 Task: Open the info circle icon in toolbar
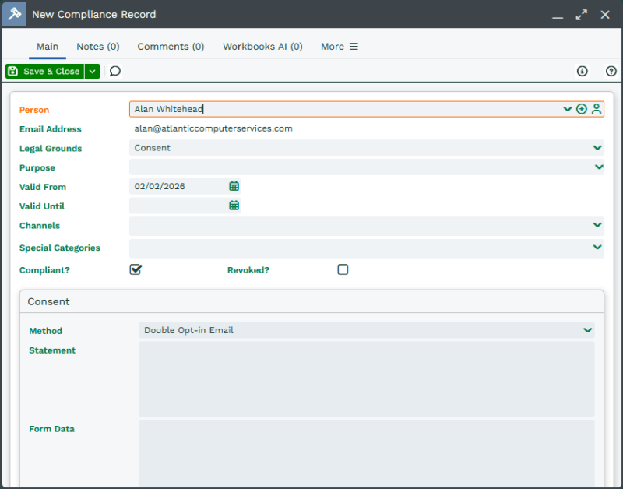(582, 71)
